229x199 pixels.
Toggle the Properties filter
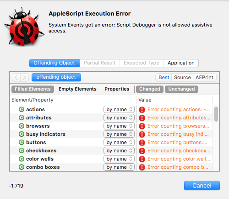tap(117, 89)
